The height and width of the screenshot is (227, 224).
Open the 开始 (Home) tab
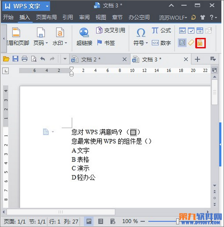tap(8, 17)
